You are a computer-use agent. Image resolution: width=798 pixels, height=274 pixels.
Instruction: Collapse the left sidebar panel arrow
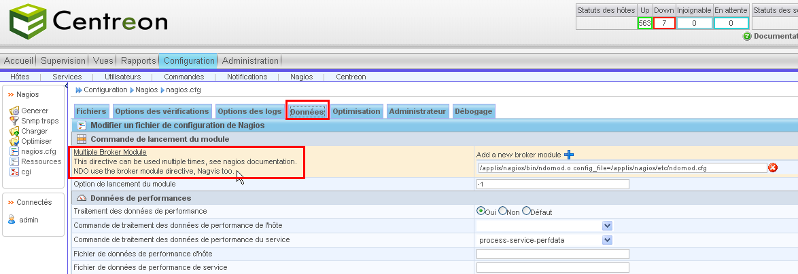pyautogui.click(x=66, y=85)
